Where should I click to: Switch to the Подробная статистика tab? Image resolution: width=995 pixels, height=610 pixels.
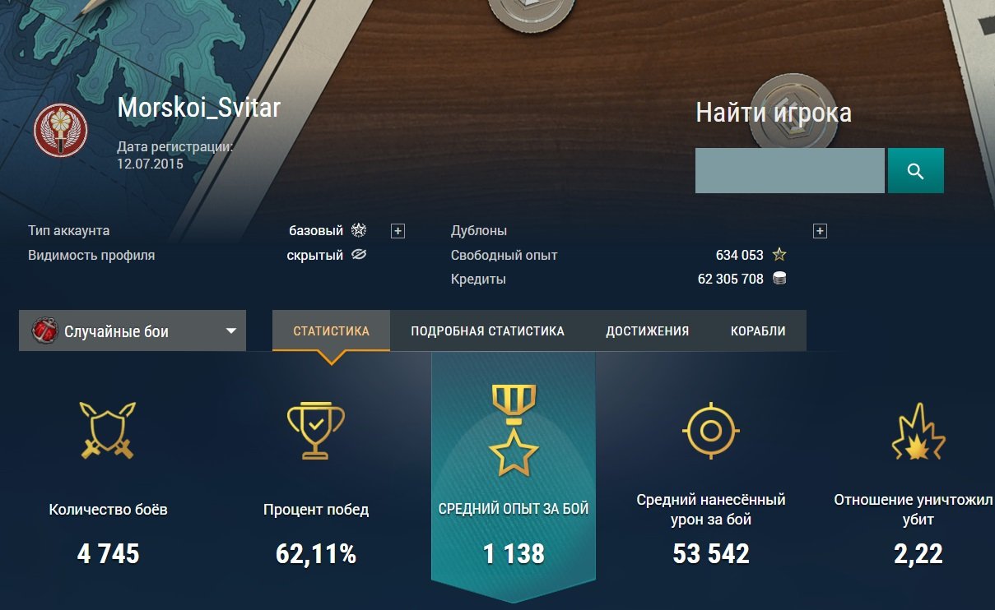tap(487, 331)
